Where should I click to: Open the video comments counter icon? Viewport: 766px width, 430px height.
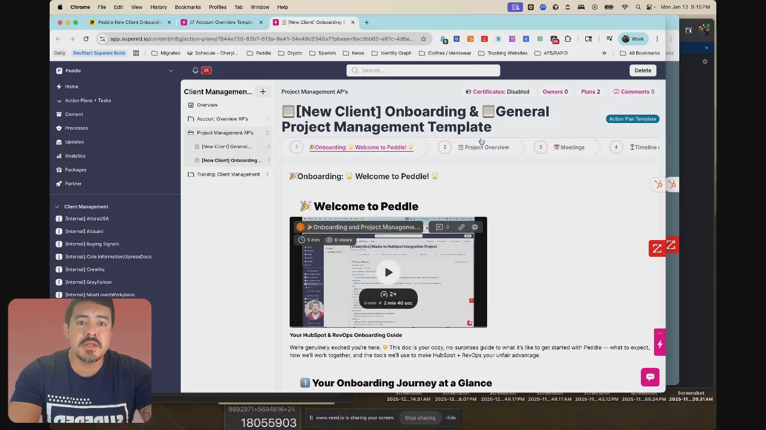[x=442, y=227]
